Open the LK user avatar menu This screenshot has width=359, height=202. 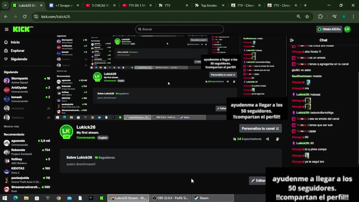(x=347, y=29)
